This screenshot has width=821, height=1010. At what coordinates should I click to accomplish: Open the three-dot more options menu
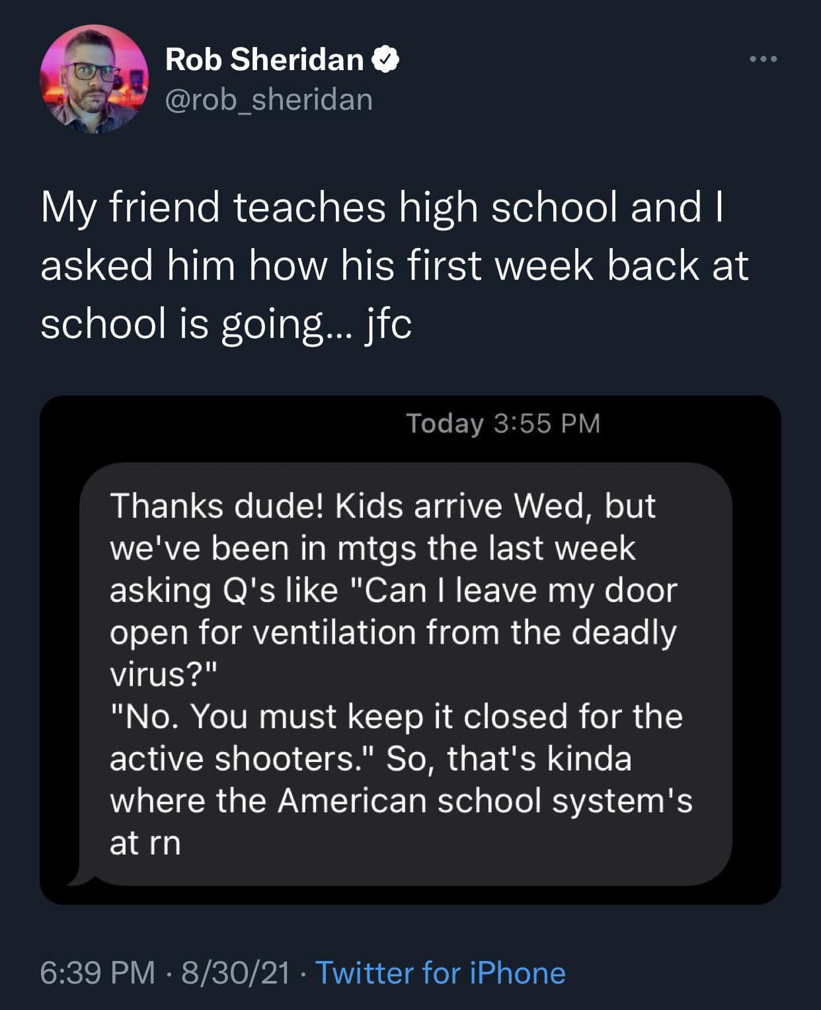point(763,60)
